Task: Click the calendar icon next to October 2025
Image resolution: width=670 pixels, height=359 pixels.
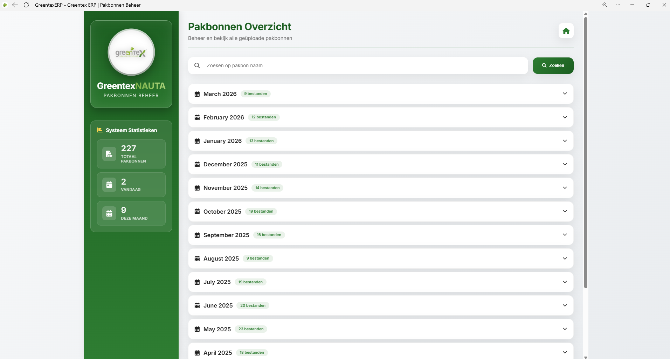Action: 197,212
